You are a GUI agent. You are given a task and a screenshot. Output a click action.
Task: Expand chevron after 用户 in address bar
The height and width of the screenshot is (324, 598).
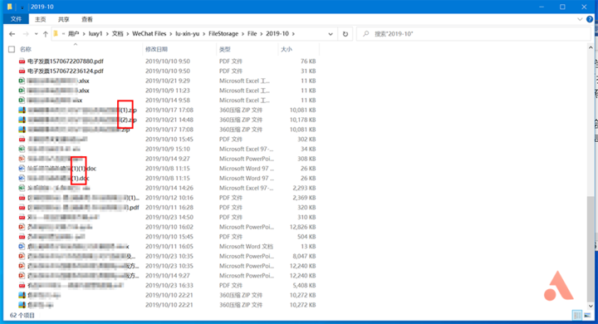(84, 34)
